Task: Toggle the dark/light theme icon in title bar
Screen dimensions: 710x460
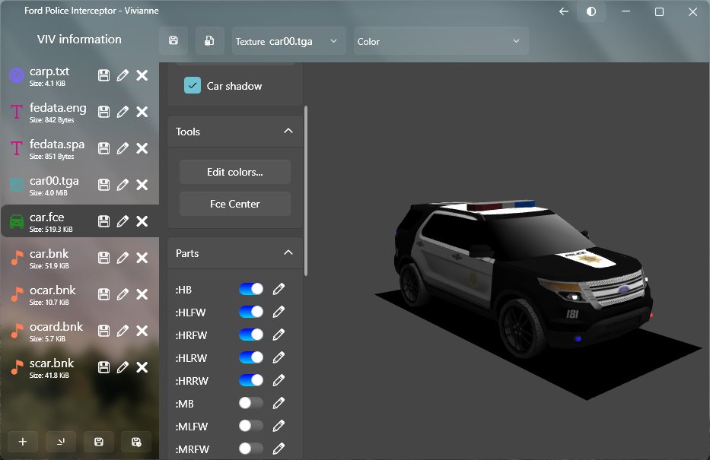Action: [x=591, y=11]
